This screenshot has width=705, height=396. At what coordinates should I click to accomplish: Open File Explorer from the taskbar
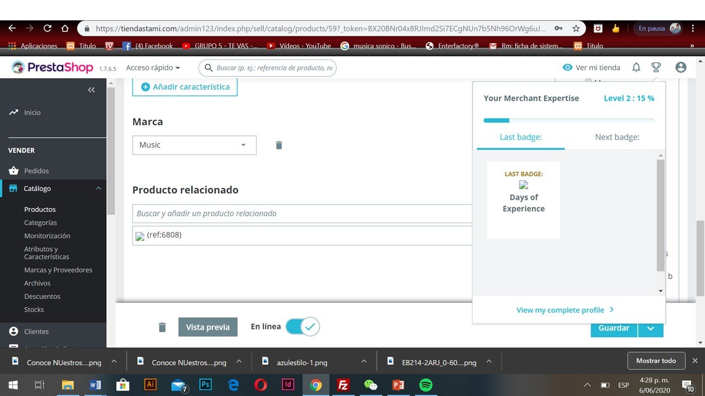[67, 385]
